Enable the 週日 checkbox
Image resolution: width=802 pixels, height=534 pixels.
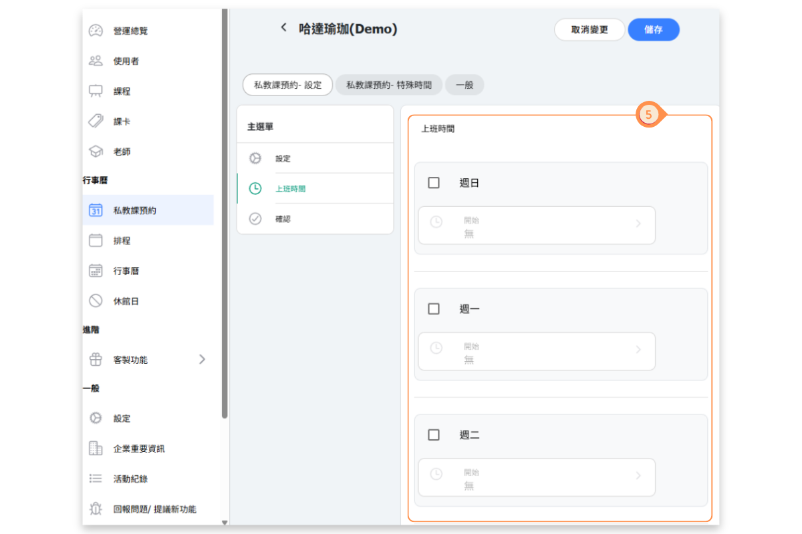(434, 183)
